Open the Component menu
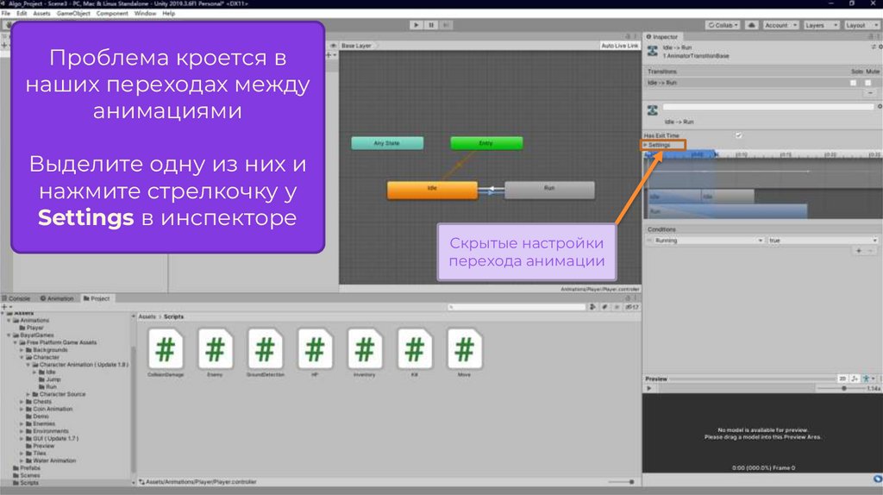Image resolution: width=883 pixels, height=495 pixels. pyautogui.click(x=112, y=14)
